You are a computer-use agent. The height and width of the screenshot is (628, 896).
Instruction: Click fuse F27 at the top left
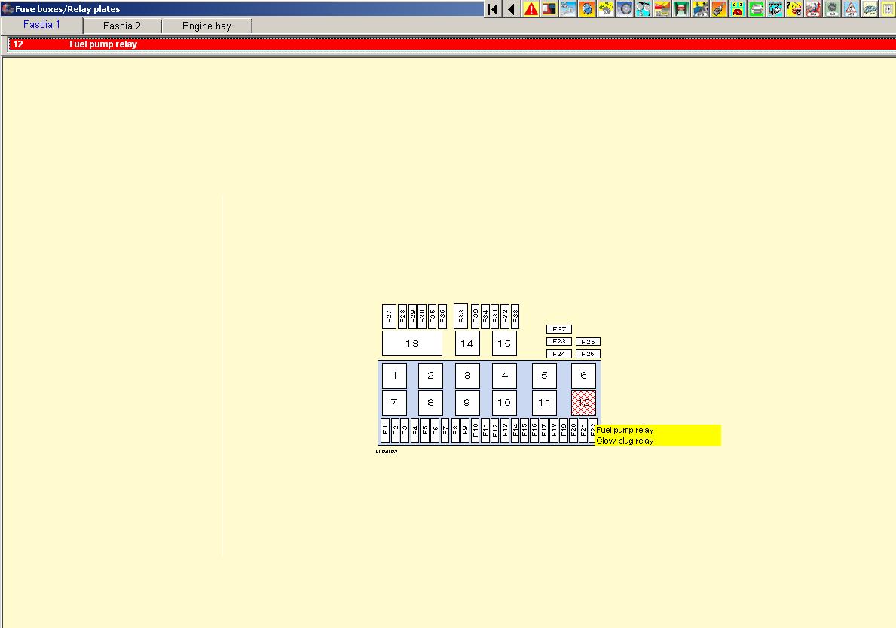[389, 316]
